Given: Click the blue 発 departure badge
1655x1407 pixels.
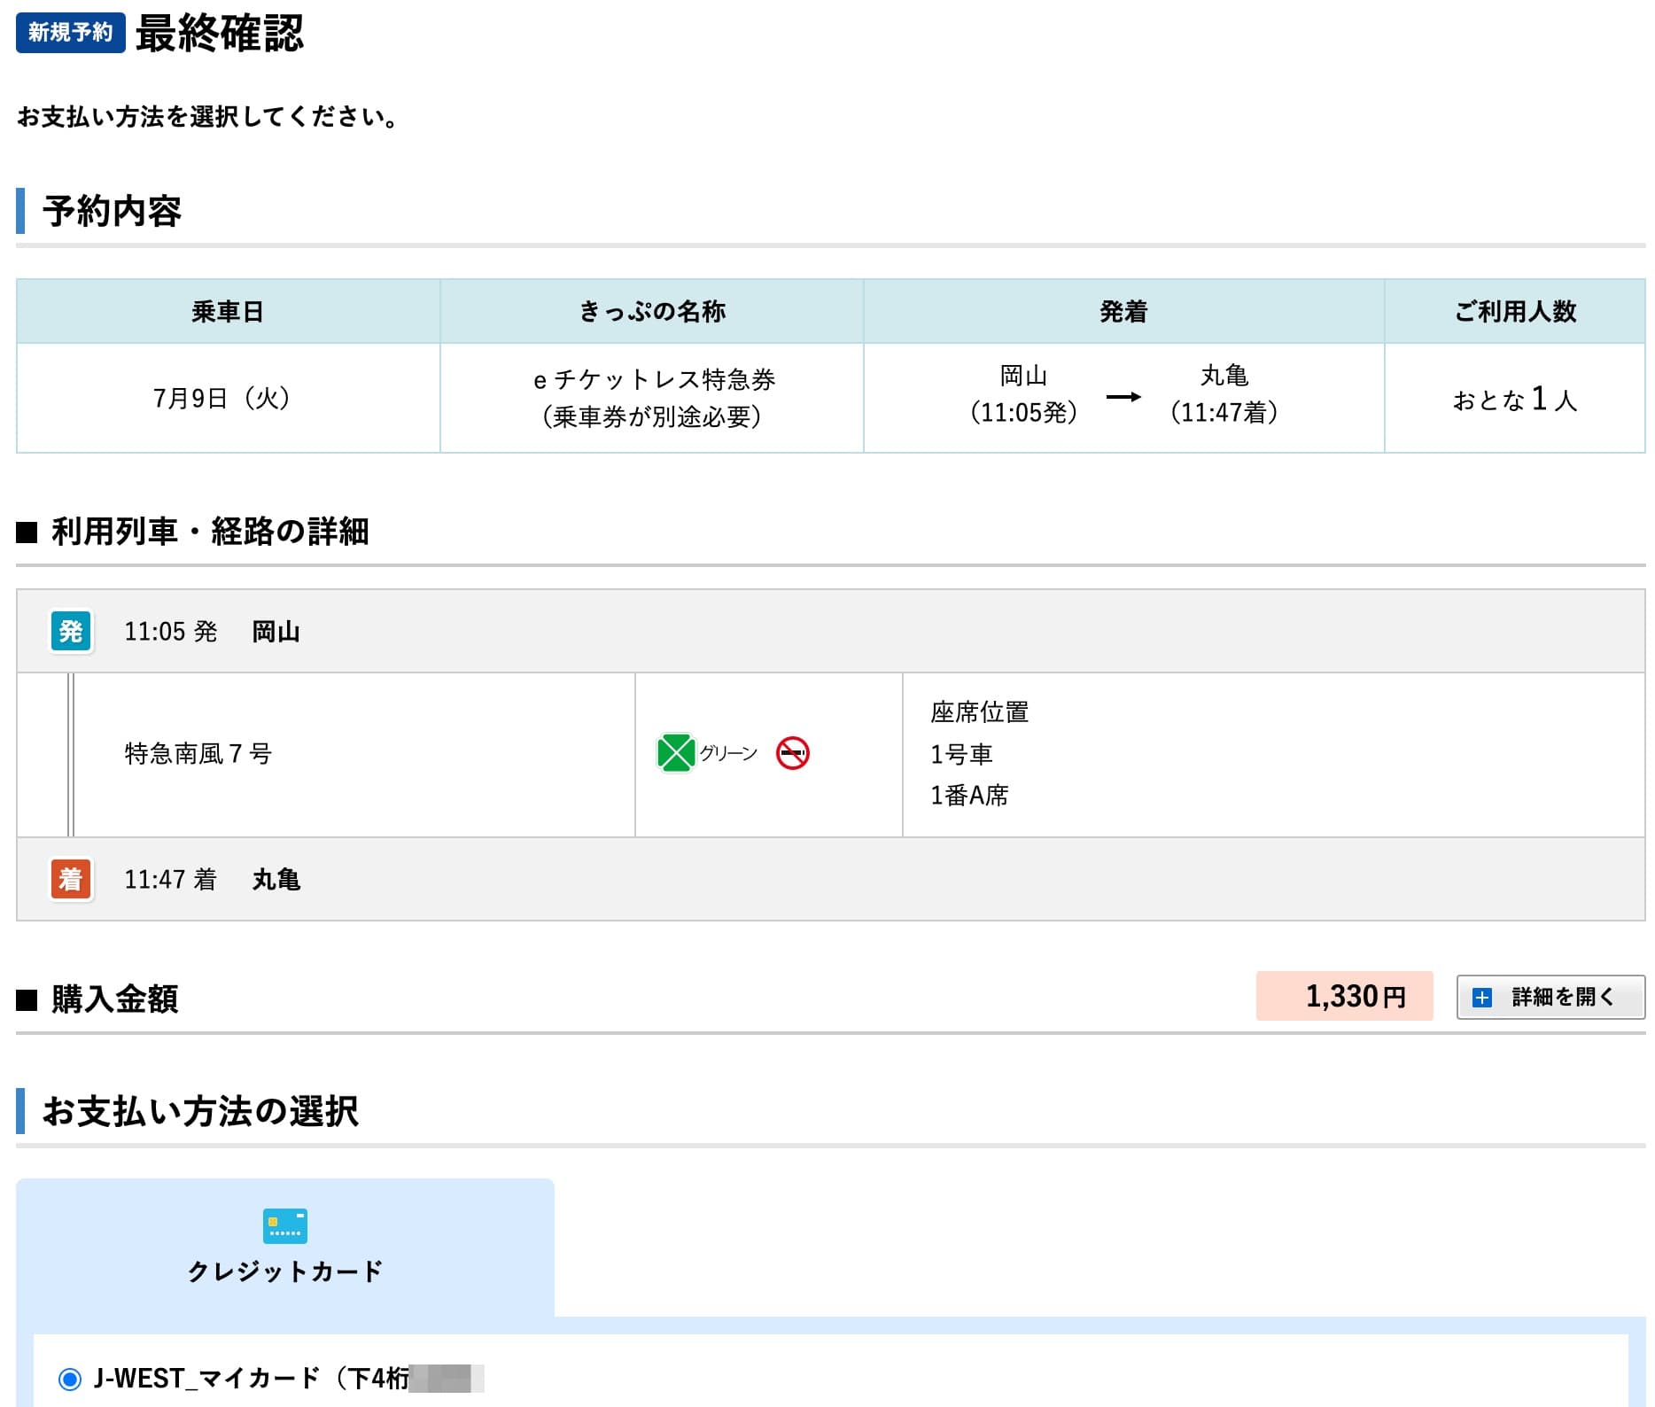Looking at the screenshot, I should coord(71,631).
